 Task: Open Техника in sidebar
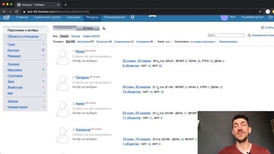13,64
